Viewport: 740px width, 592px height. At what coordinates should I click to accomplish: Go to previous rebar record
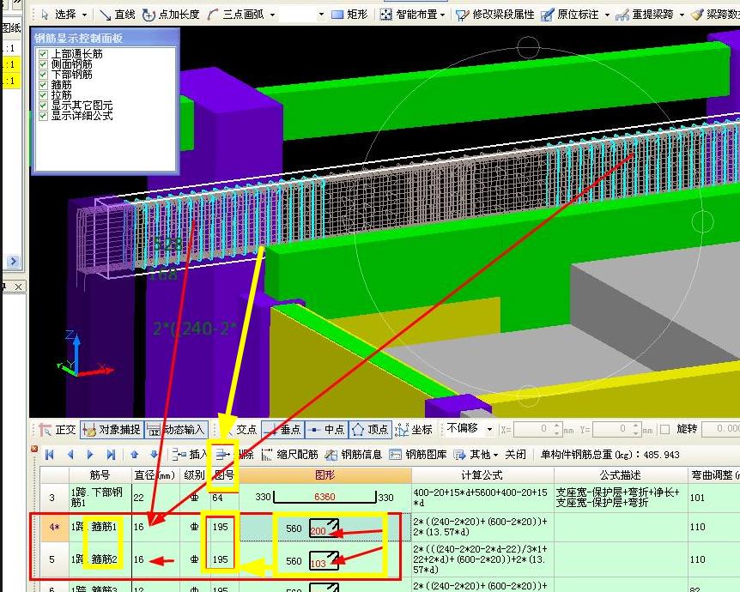(70, 454)
